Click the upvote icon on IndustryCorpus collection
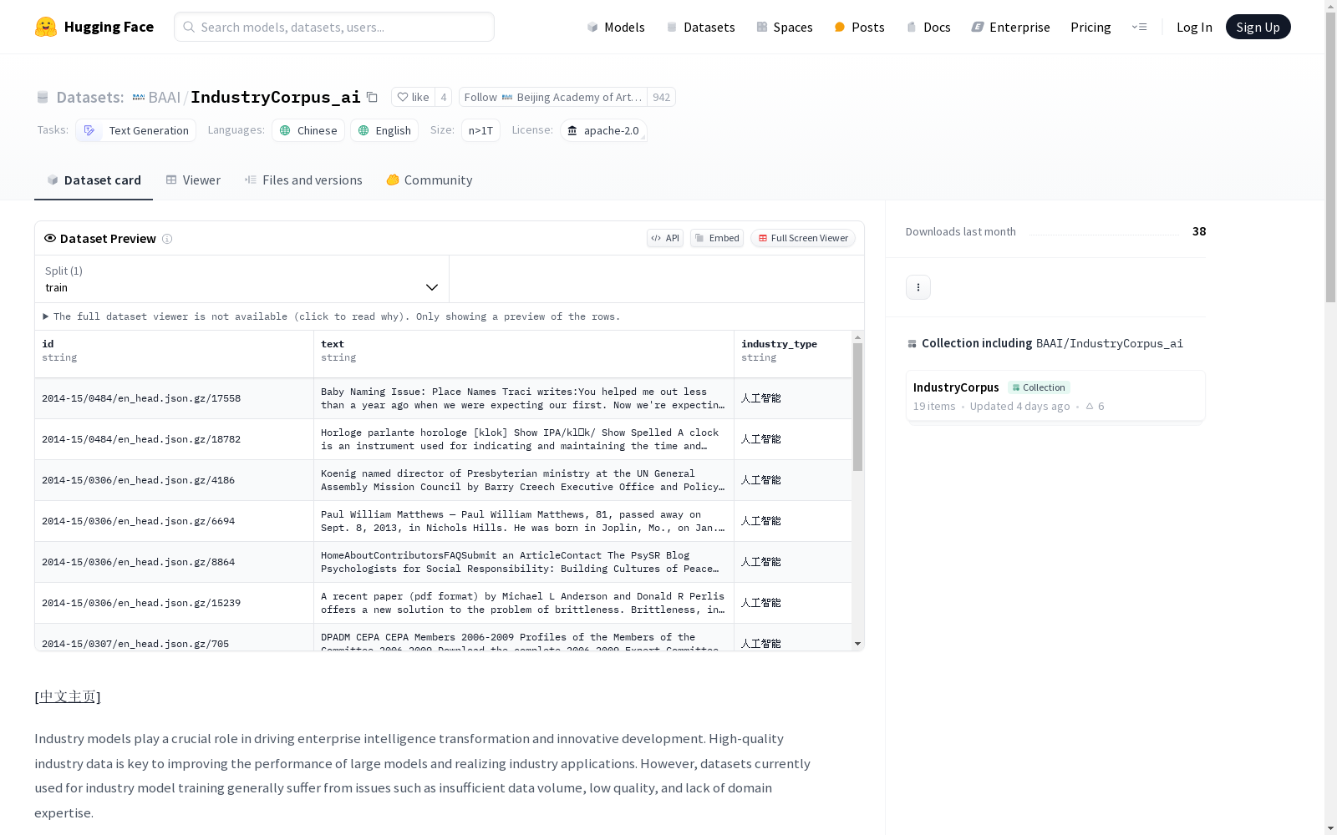 click(1090, 406)
